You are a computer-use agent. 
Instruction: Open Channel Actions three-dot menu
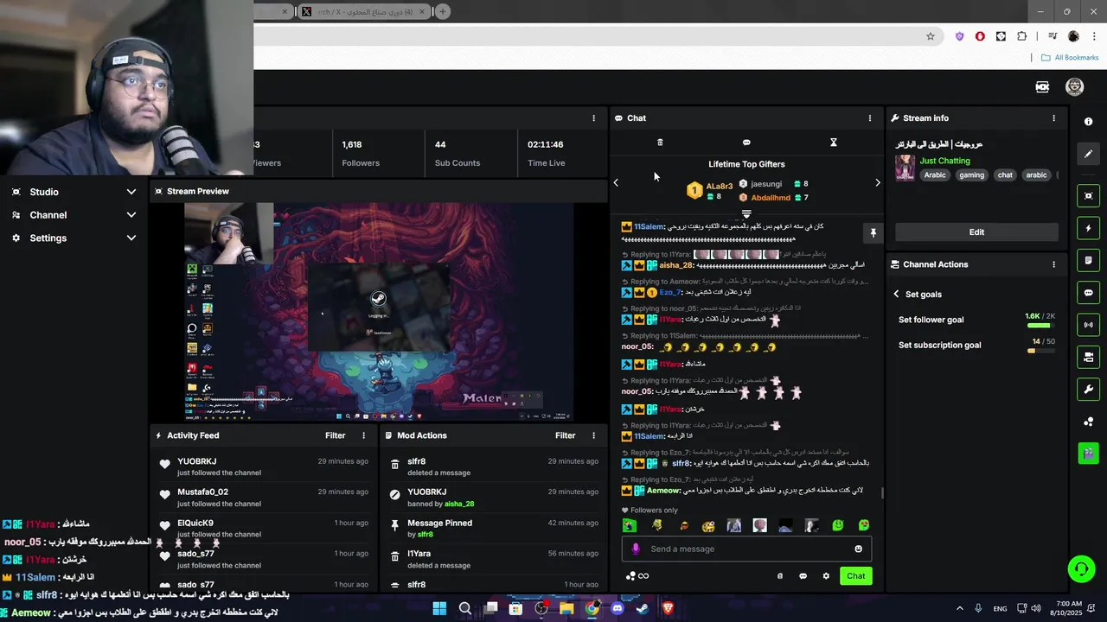pos(1053,264)
